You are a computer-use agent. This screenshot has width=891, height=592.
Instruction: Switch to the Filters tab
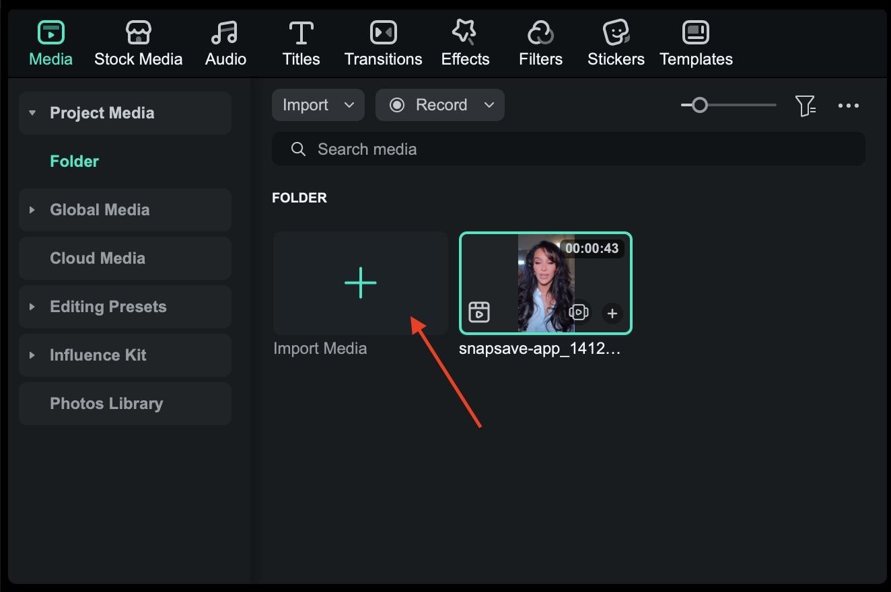tap(540, 42)
